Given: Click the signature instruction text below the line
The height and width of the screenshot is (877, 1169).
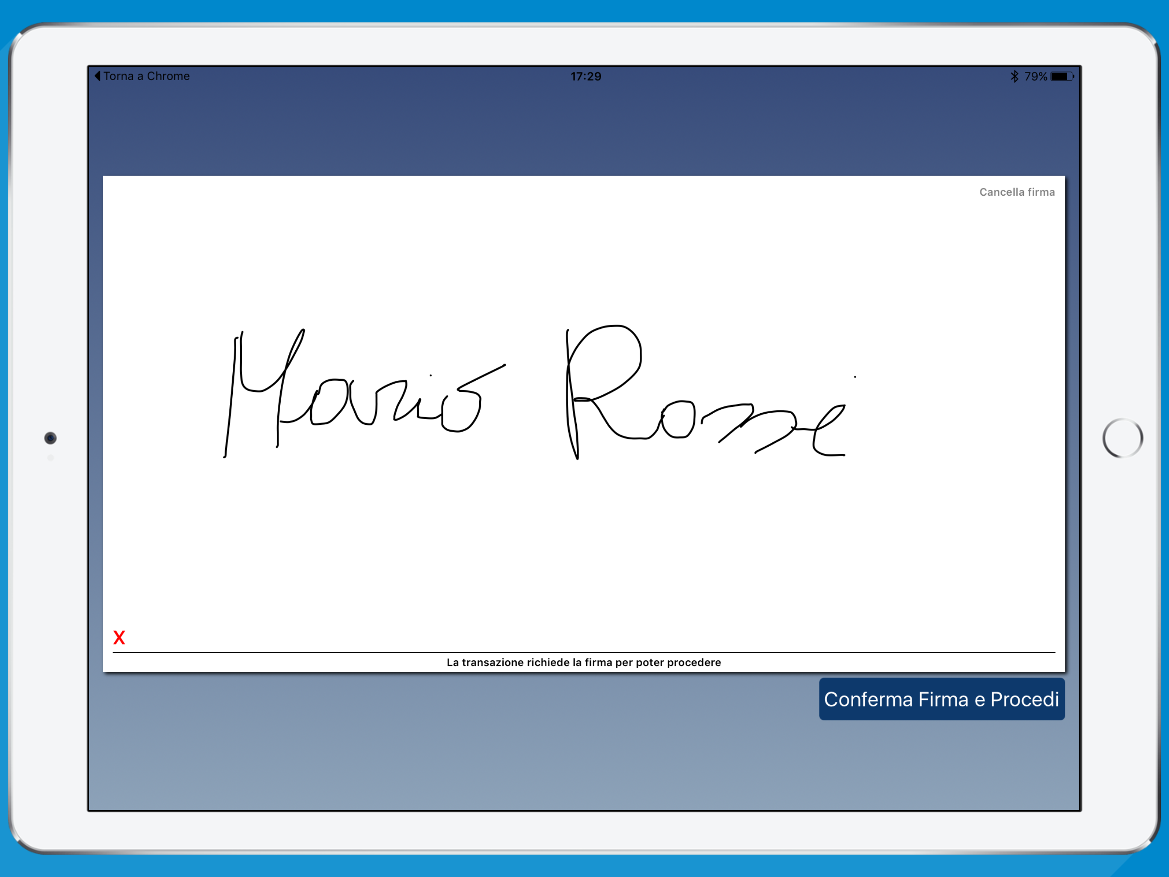Looking at the screenshot, I should [584, 662].
